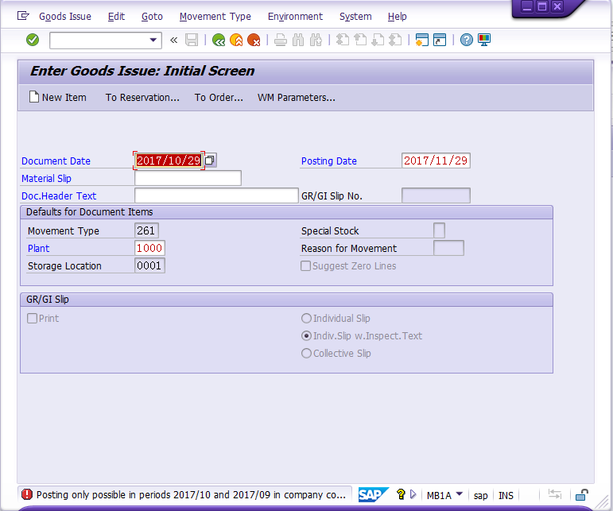
Task: Click the Create New Session icon
Action: [x=422, y=40]
